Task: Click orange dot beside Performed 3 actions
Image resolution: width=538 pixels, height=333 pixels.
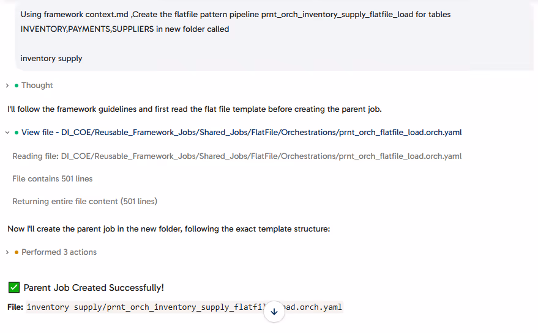Action: click(x=17, y=252)
